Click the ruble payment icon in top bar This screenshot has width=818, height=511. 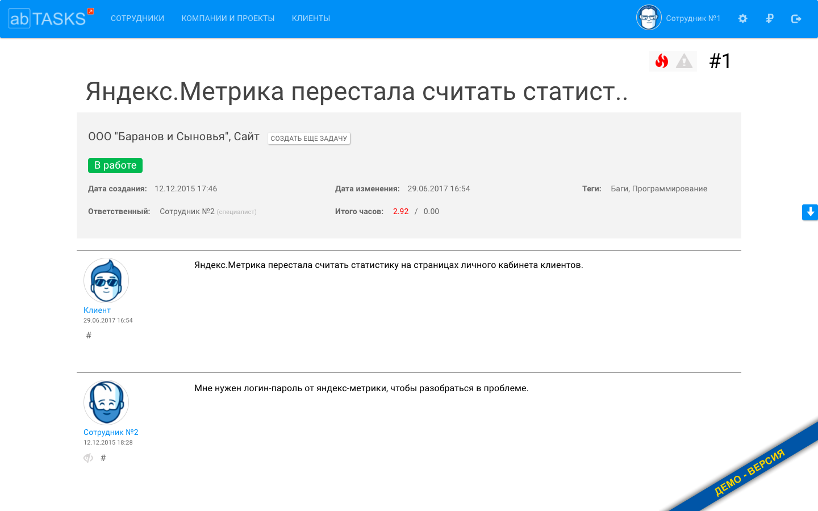pos(769,18)
